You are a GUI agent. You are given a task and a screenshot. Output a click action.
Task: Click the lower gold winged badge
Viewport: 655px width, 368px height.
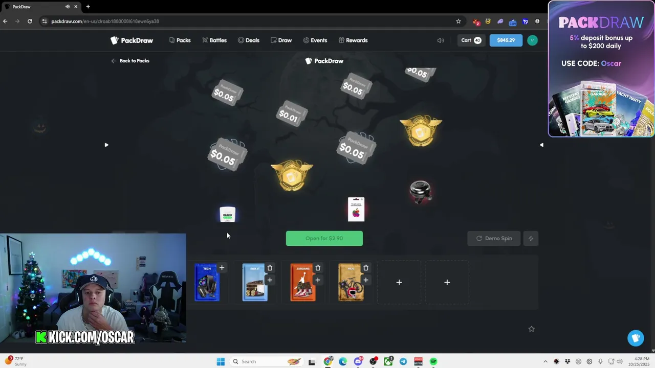[x=292, y=176]
